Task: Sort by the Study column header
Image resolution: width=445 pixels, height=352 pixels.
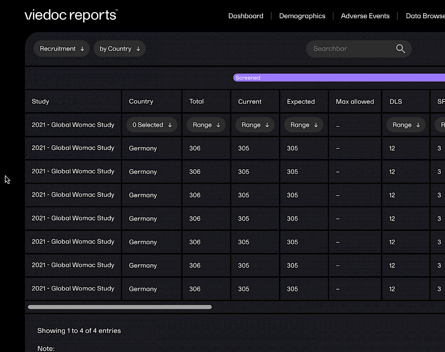Action: click(40, 102)
